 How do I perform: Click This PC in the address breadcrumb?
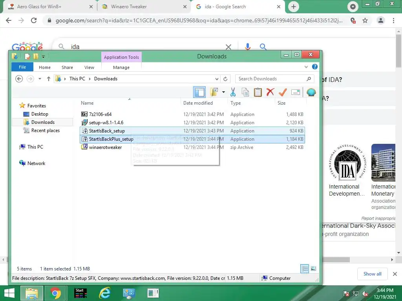tap(77, 79)
